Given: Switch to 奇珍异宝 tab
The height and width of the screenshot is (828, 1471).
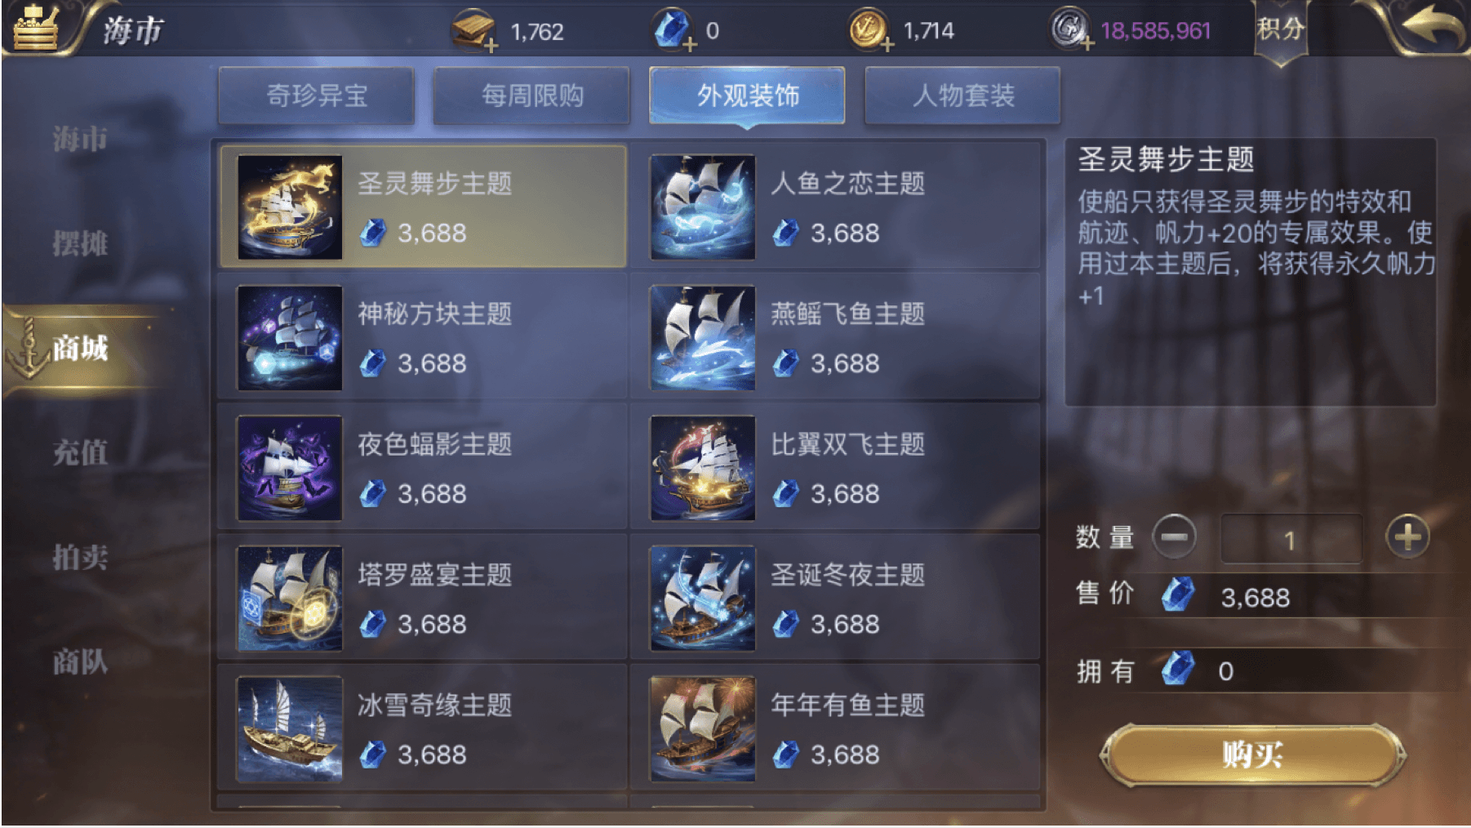Looking at the screenshot, I should pyautogui.click(x=317, y=96).
